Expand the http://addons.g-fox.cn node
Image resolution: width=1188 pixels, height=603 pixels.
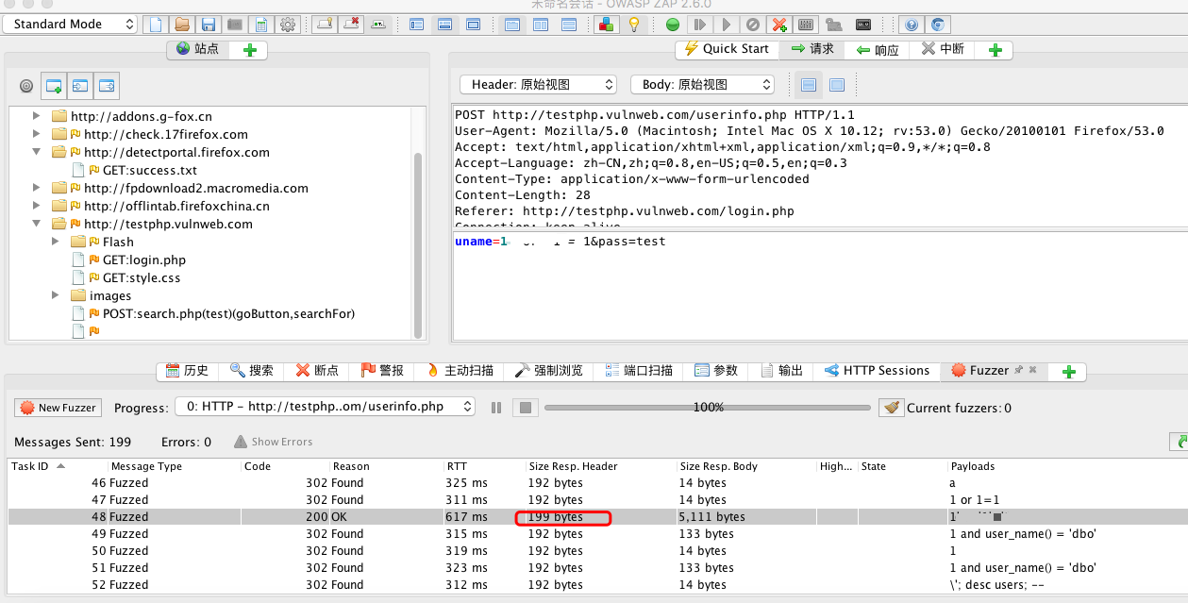pos(37,116)
